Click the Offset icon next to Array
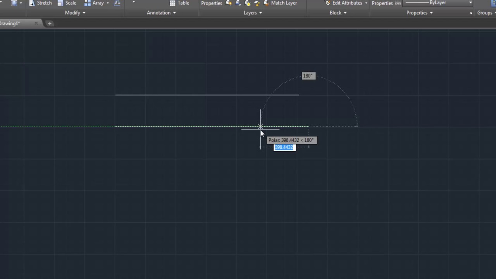Image resolution: width=496 pixels, height=279 pixels. 117,3
